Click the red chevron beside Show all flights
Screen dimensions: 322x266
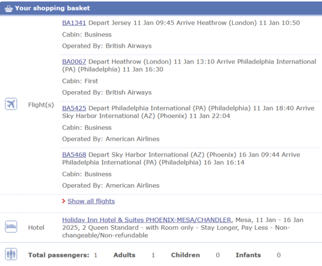point(64,201)
